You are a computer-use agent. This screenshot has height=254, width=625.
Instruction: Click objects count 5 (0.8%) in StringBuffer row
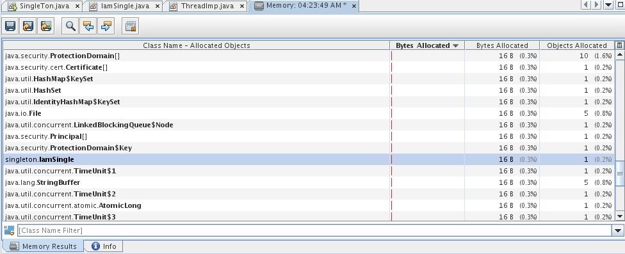click(598, 183)
